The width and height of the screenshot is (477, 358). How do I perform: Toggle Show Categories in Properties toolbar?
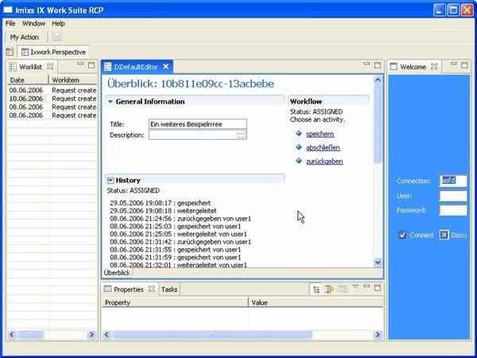(316, 290)
